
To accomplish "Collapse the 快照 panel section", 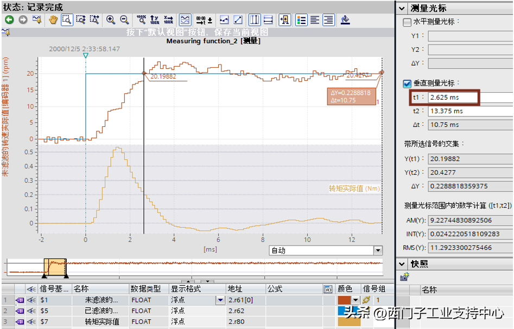I will coord(402,264).
